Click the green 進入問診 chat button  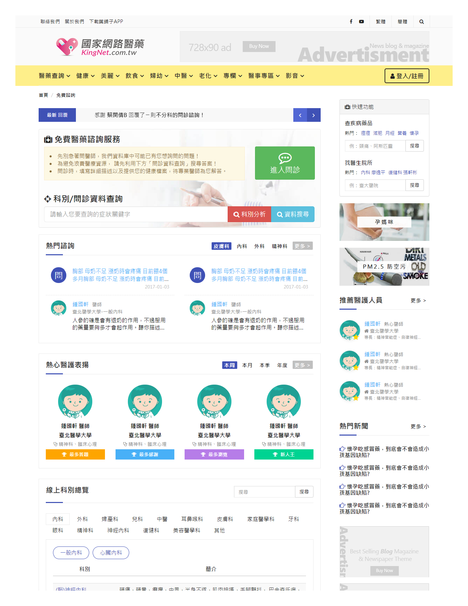[284, 163]
